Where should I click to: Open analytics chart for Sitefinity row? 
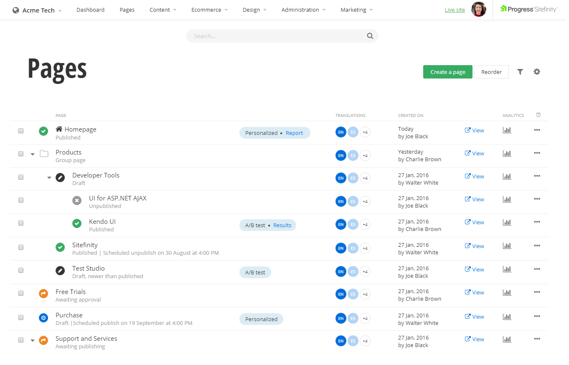507,246
